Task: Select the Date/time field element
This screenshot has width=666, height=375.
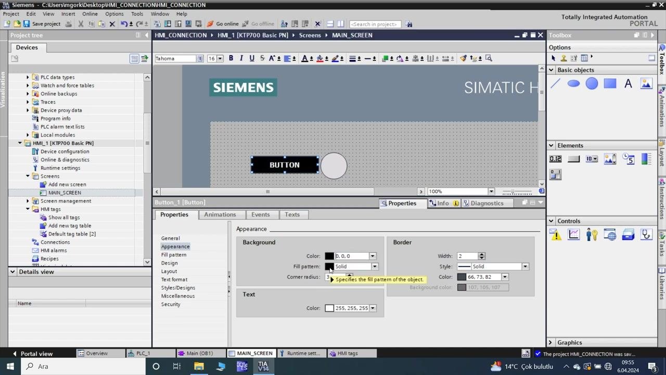Action: tap(628, 159)
